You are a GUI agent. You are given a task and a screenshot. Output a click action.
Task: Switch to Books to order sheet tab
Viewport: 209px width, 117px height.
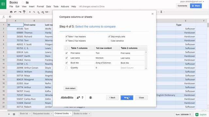pyautogui.click(x=81, y=114)
